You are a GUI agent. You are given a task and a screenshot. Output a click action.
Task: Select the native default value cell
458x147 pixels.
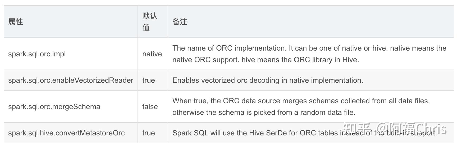tap(153, 54)
